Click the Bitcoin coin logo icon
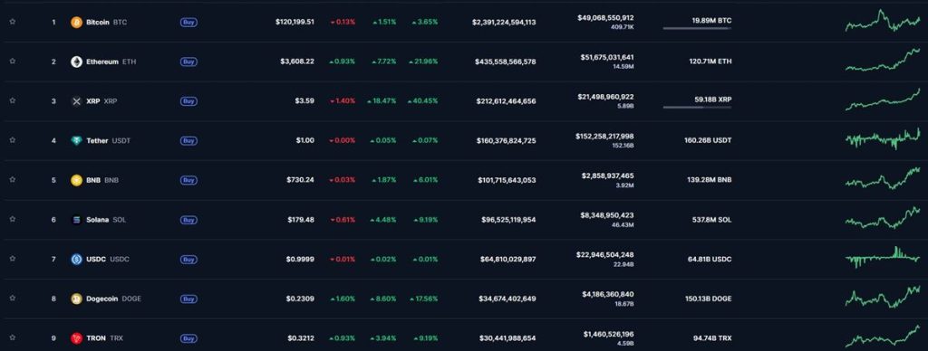928x351 pixels. pyautogui.click(x=76, y=23)
